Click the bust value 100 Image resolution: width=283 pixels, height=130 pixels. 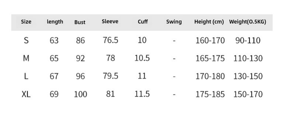click(81, 94)
